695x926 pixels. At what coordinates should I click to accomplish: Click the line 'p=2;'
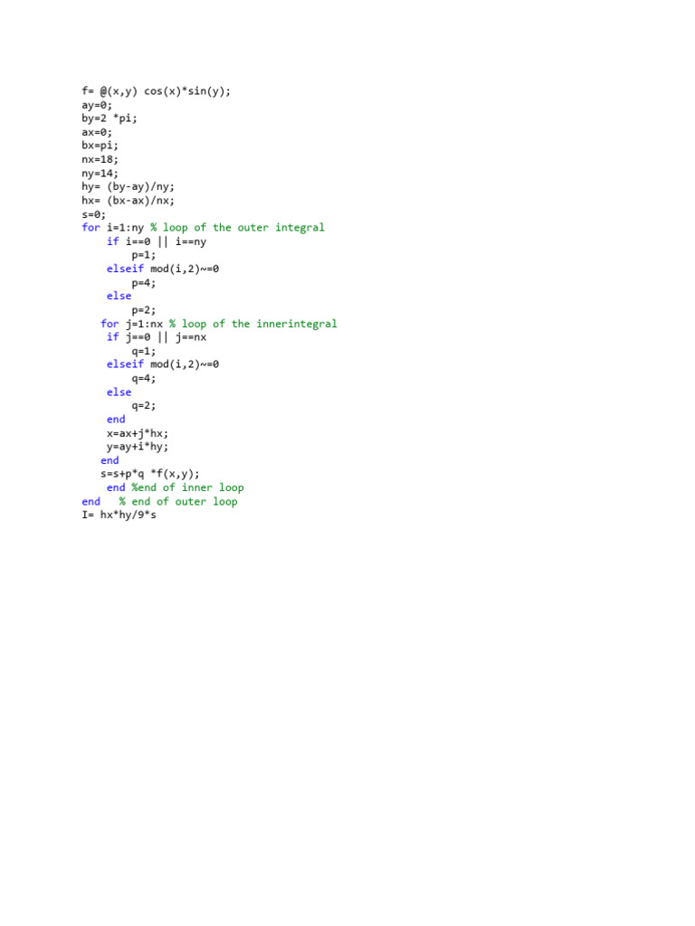(144, 310)
